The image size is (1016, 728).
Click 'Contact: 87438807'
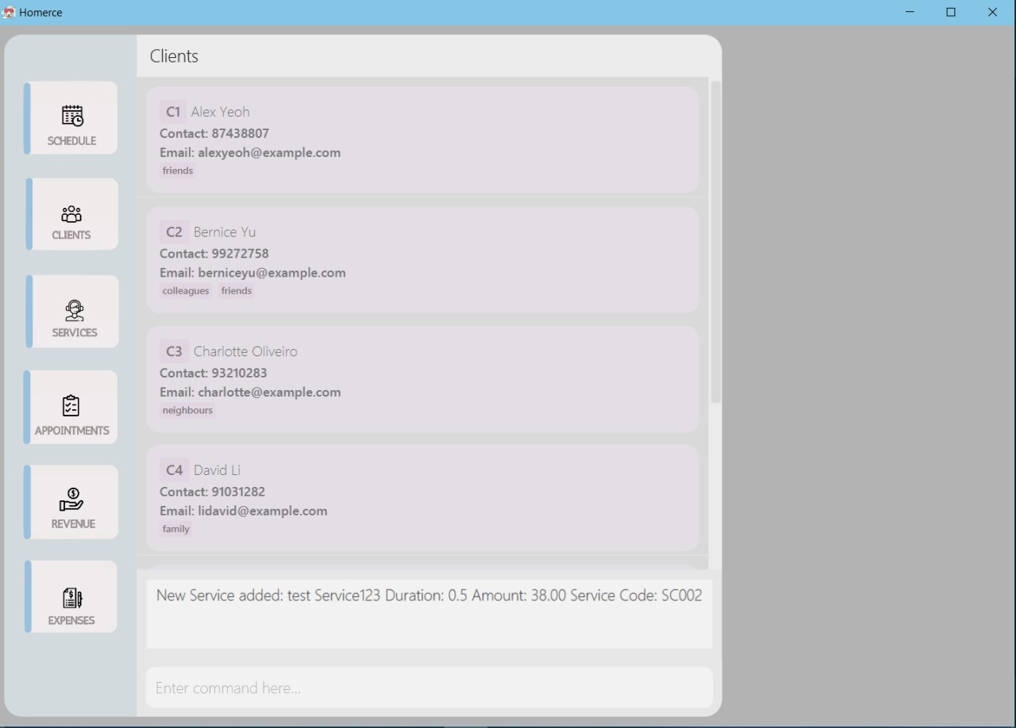214,133
